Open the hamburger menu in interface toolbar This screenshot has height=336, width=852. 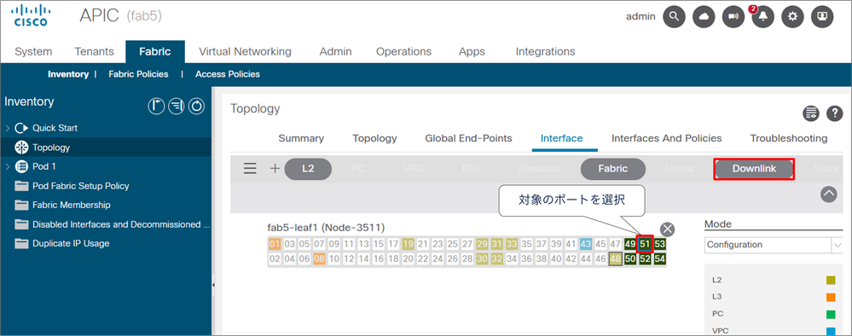point(250,169)
